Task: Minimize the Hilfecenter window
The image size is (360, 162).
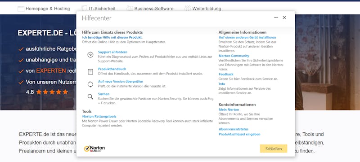Action: (276, 18)
